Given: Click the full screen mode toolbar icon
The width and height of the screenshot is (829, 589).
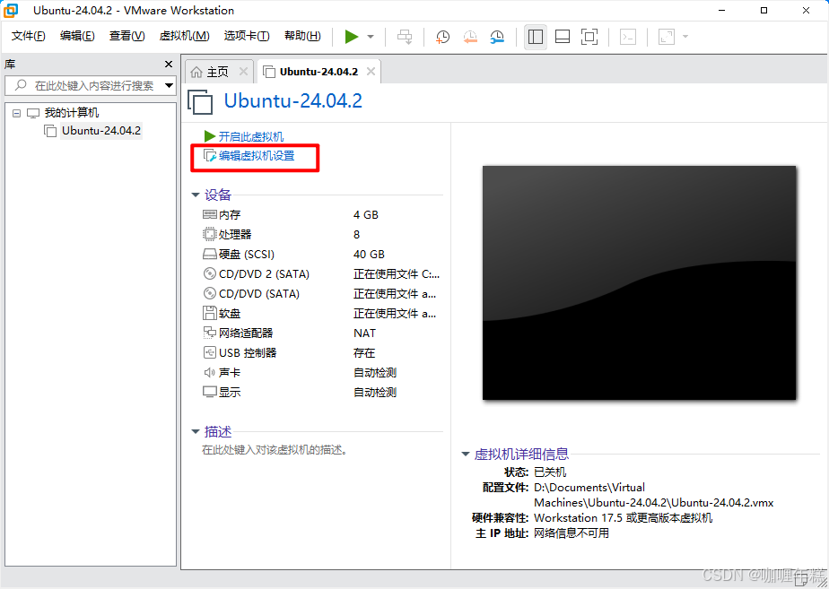Looking at the screenshot, I should 589,37.
